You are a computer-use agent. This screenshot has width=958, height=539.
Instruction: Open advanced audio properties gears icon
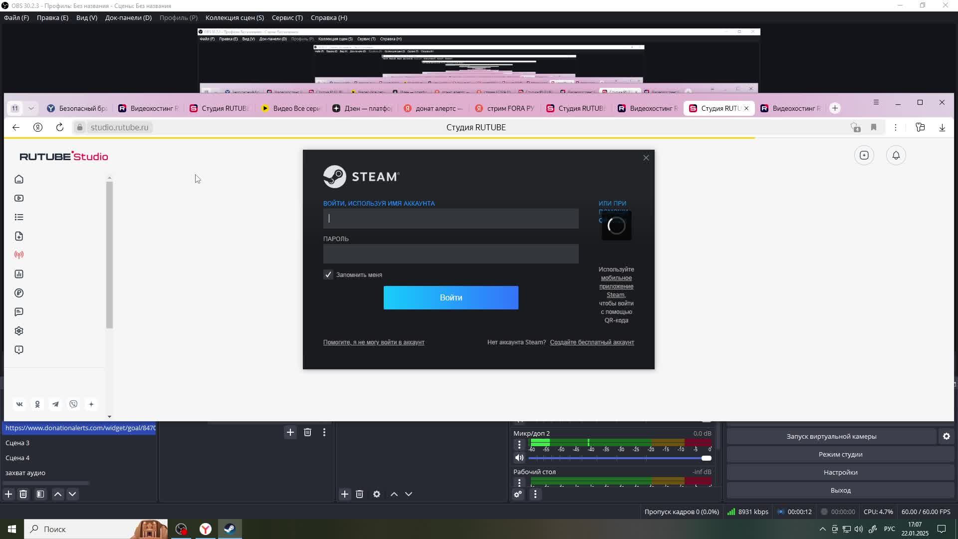pyautogui.click(x=518, y=494)
